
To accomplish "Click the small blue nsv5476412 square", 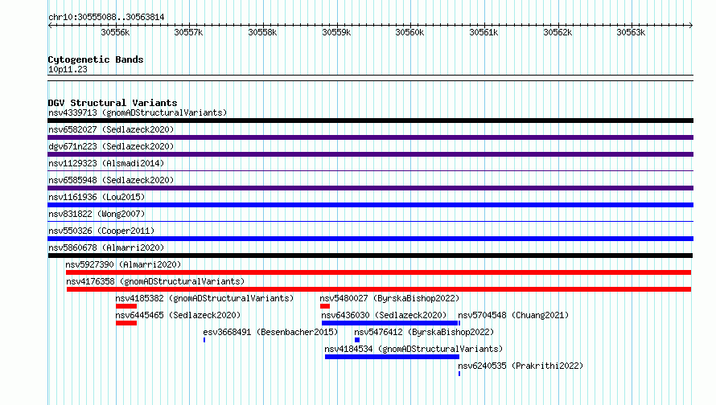I will (357, 340).
